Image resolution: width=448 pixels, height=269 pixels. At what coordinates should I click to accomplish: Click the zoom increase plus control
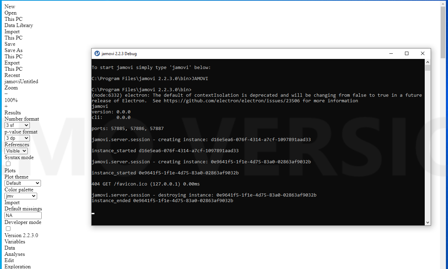[6, 106]
